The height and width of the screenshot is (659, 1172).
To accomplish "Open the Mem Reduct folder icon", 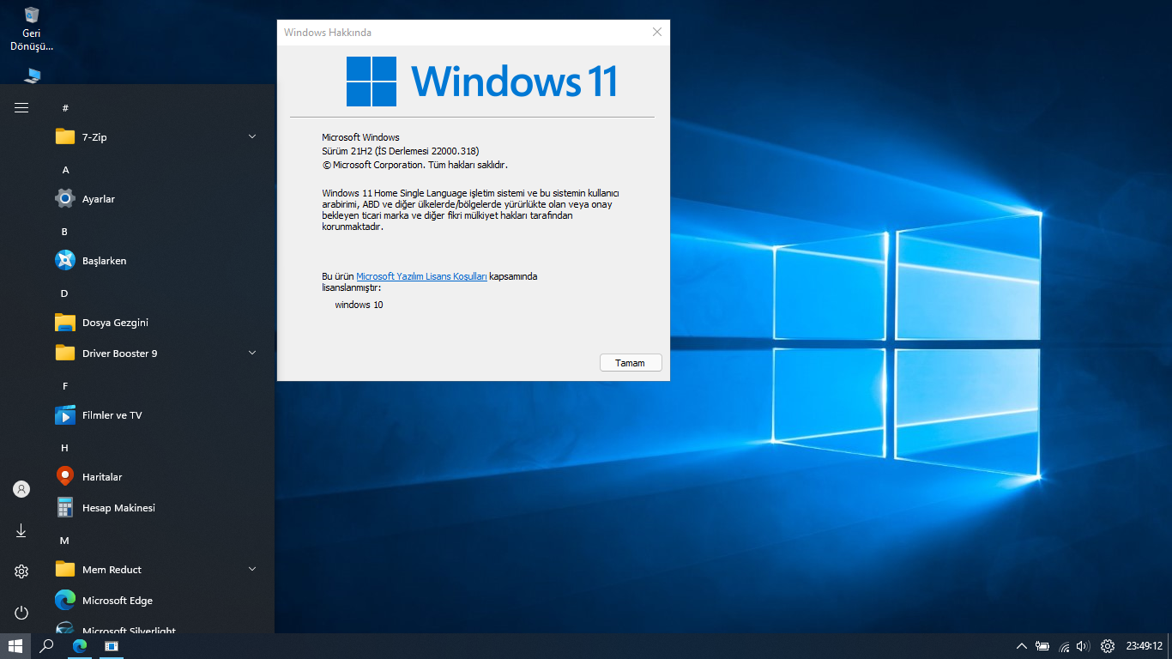I will pyautogui.click(x=65, y=569).
